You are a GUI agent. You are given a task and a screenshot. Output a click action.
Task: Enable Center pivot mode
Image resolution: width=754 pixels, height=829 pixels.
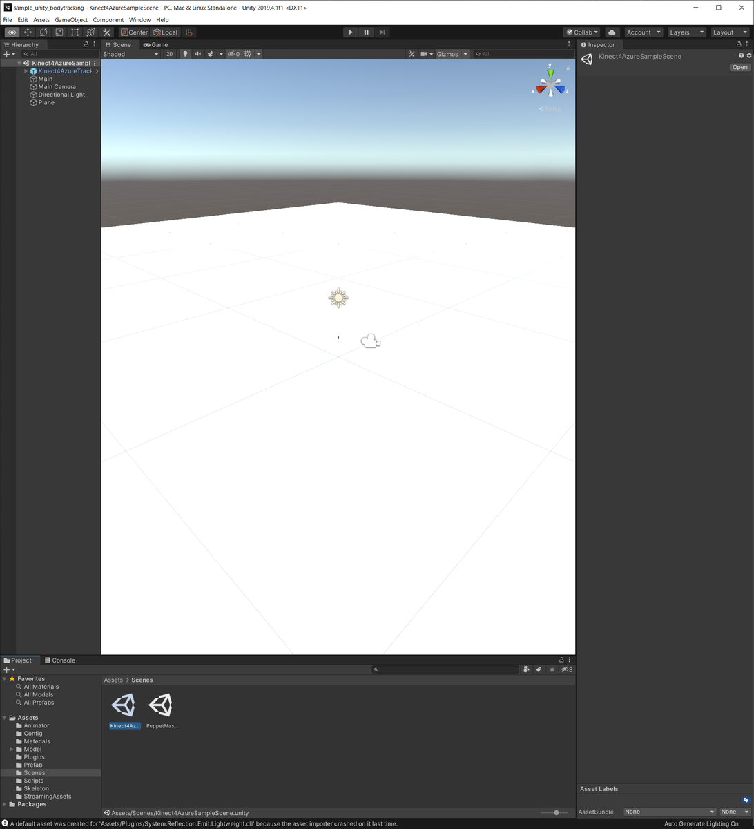pos(133,32)
